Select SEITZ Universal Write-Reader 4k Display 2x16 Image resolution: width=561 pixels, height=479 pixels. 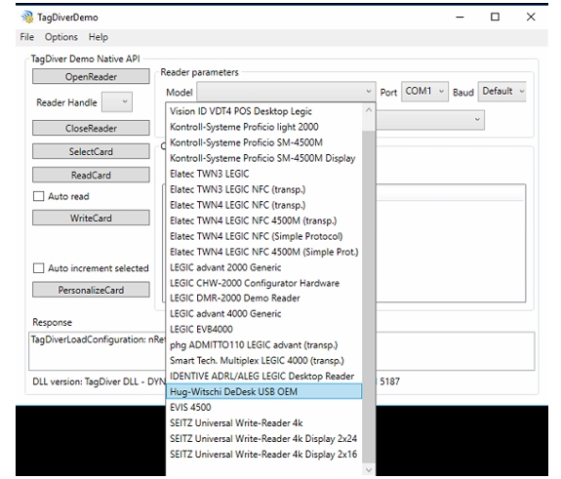pyautogui.click(x=264, y=455)
